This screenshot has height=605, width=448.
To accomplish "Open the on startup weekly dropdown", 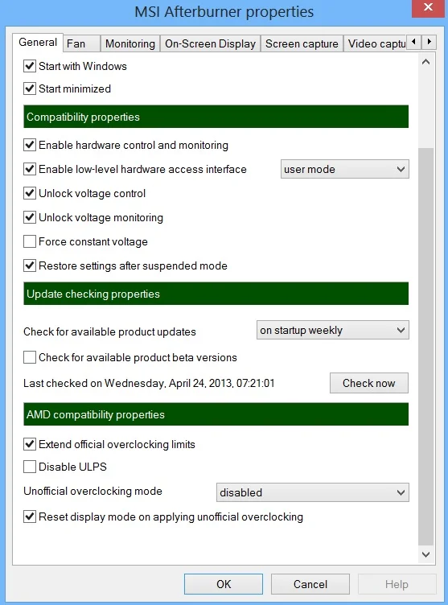I will pyautogui.click(x=333, y=330).
